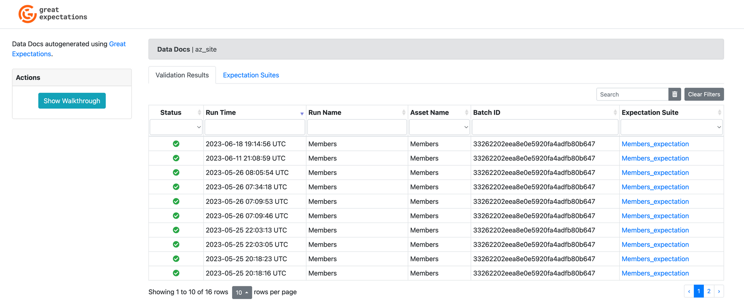Click the Great Expectations logo
Screen dimensions: 744x302
53,14
